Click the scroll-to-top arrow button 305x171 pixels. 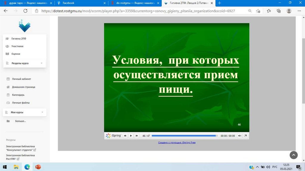click(x=294, y=155)
